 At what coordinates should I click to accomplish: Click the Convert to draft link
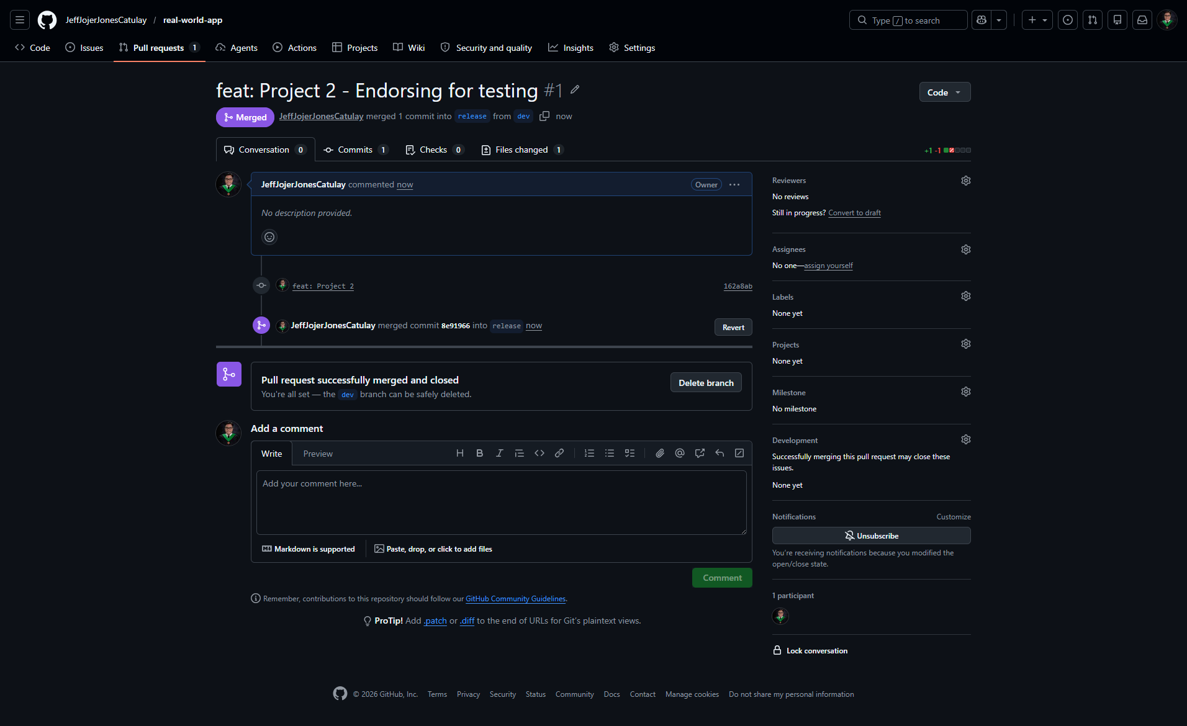coord(854,213)
